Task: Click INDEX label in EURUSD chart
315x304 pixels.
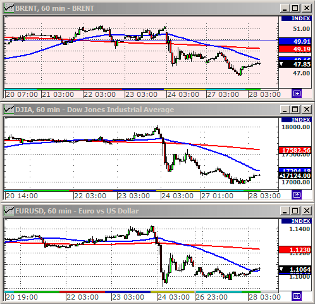Action: [x=296, y=221]
